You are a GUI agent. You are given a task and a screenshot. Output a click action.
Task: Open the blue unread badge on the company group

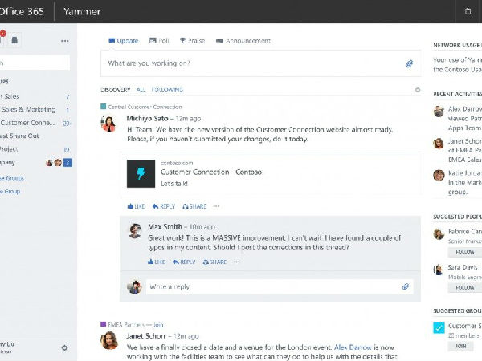point(68,162)
